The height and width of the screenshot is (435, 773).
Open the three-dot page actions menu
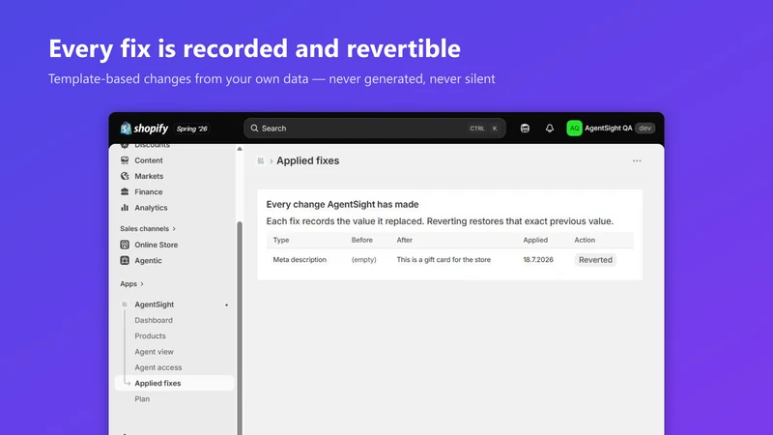point(637,160)
